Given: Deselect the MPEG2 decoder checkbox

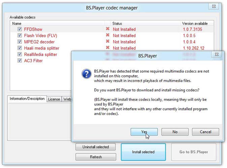Looking at the screenshot, I should 20,42.
